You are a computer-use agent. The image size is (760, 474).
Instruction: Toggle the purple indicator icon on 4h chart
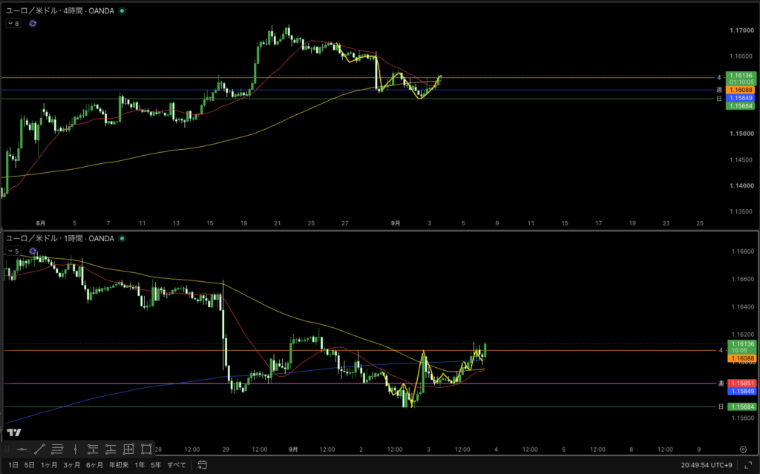(33, 23)
